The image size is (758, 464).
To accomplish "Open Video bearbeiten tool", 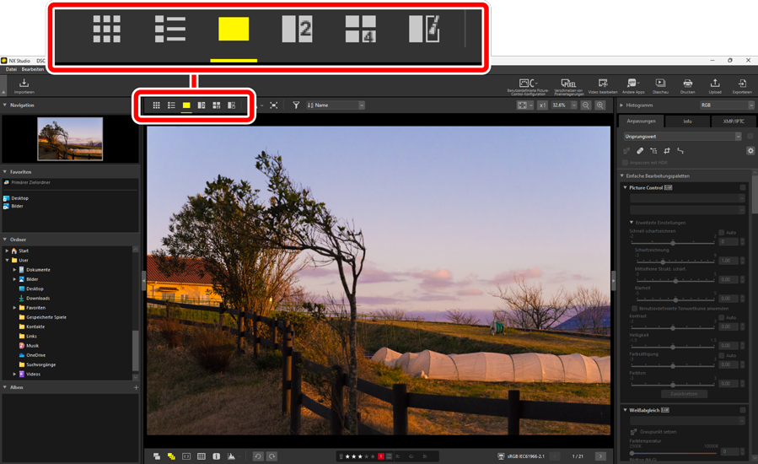I will pyautogui.click(x=602, y=86).
